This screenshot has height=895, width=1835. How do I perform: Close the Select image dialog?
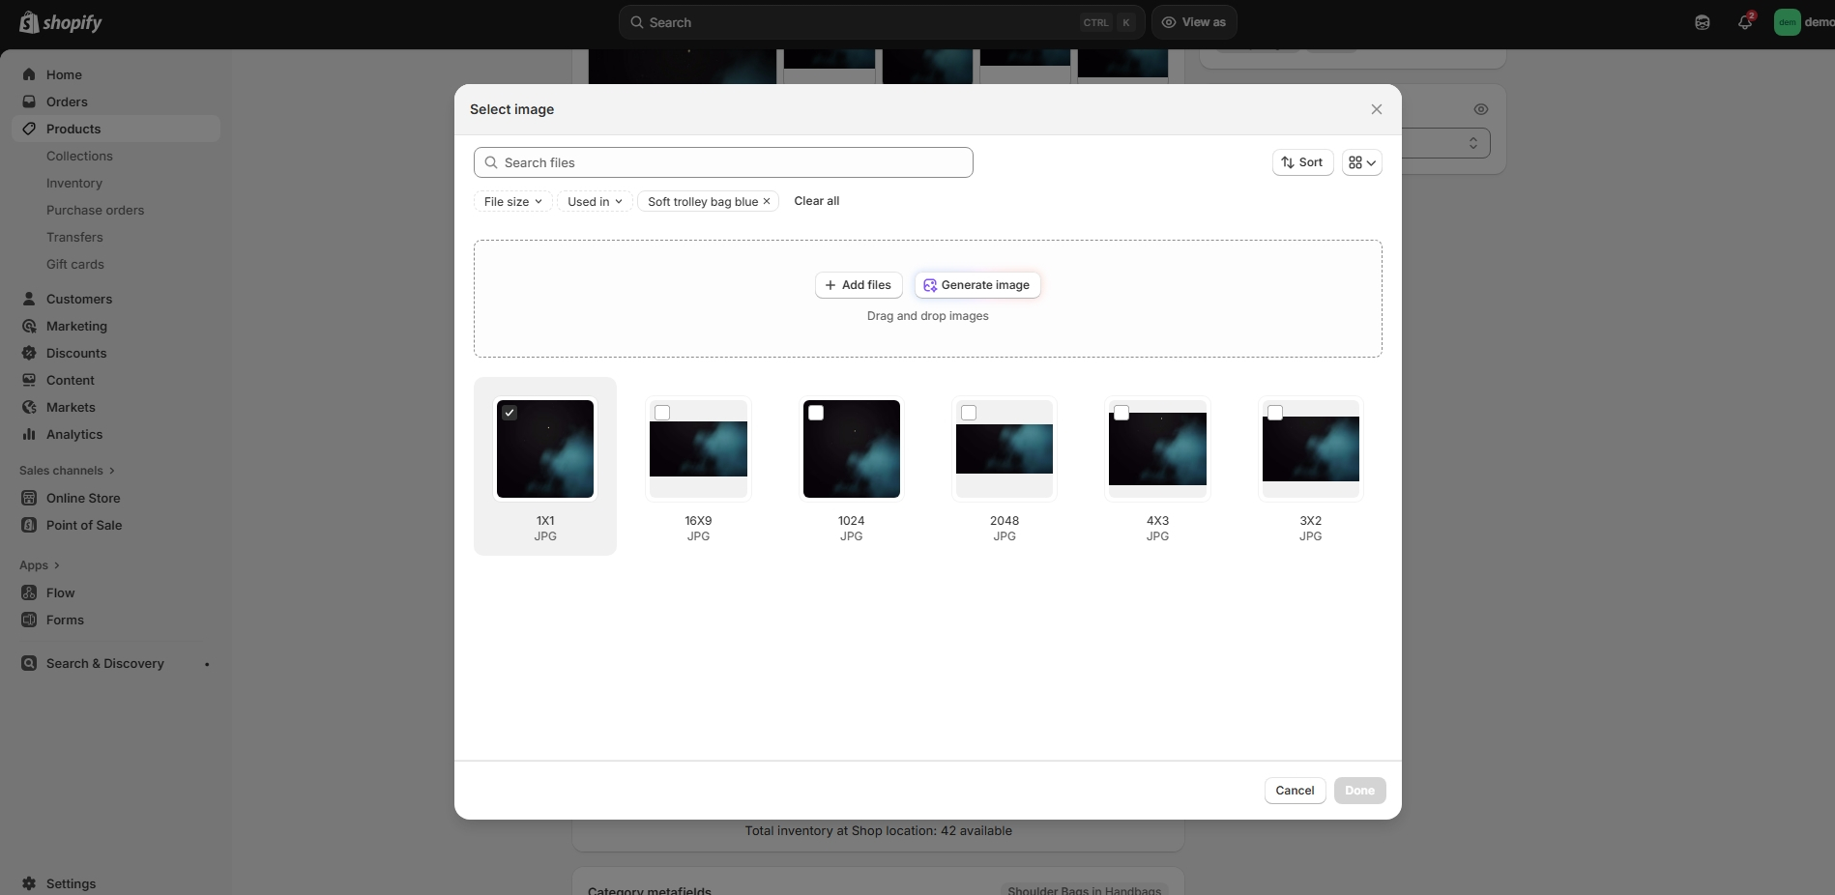1376,109
